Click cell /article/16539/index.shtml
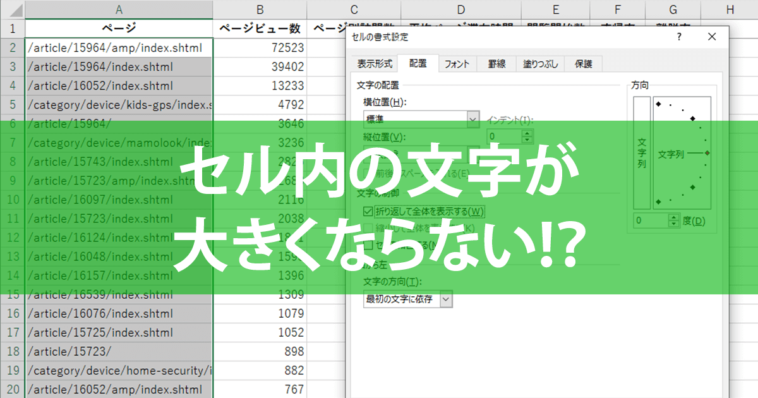The height and width of the screenshot is (398, 758). pyautogui.click(x=119, y=294)
